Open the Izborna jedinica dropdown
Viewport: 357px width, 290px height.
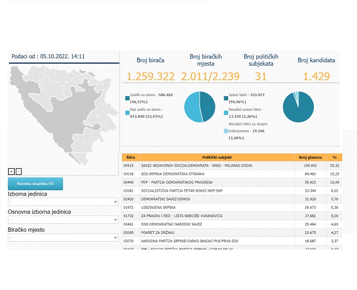point(63,202)
